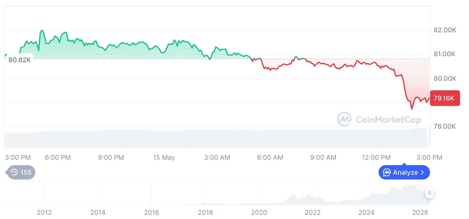Click the lowest dip of red line
Image resolution: width=469 pixels, height=219 pixels.
pyautogui.click(x=412, y=109)
